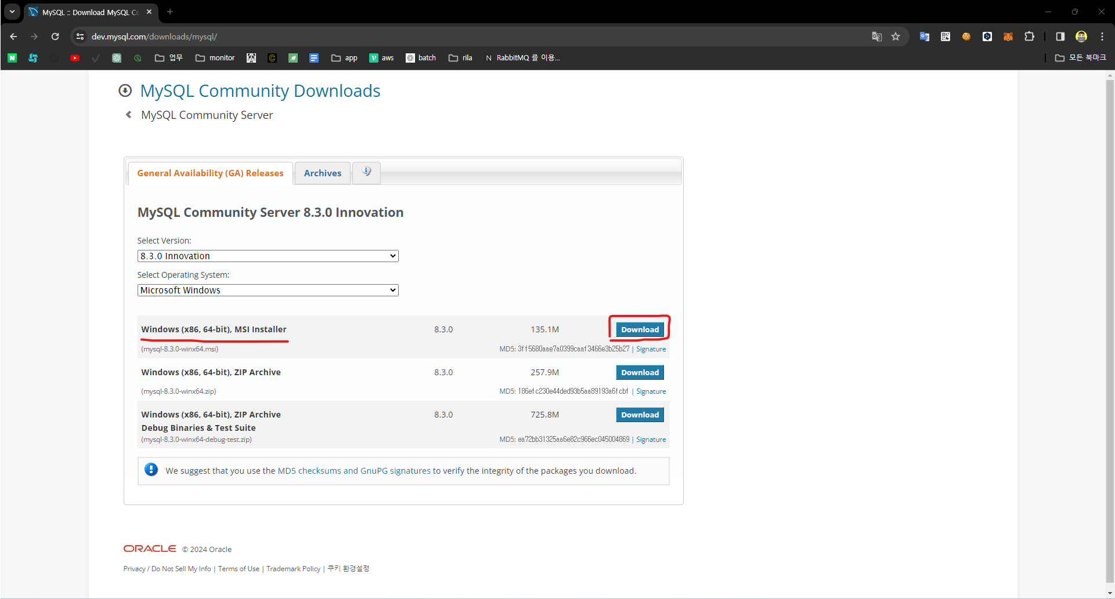The width and height of the screenshot is (1115, 599).
Task: Open the ChatGPT bookmark
Action: coord(117,58)
